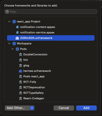Select the RCT-Folly library row

click(x=51, y=82)
